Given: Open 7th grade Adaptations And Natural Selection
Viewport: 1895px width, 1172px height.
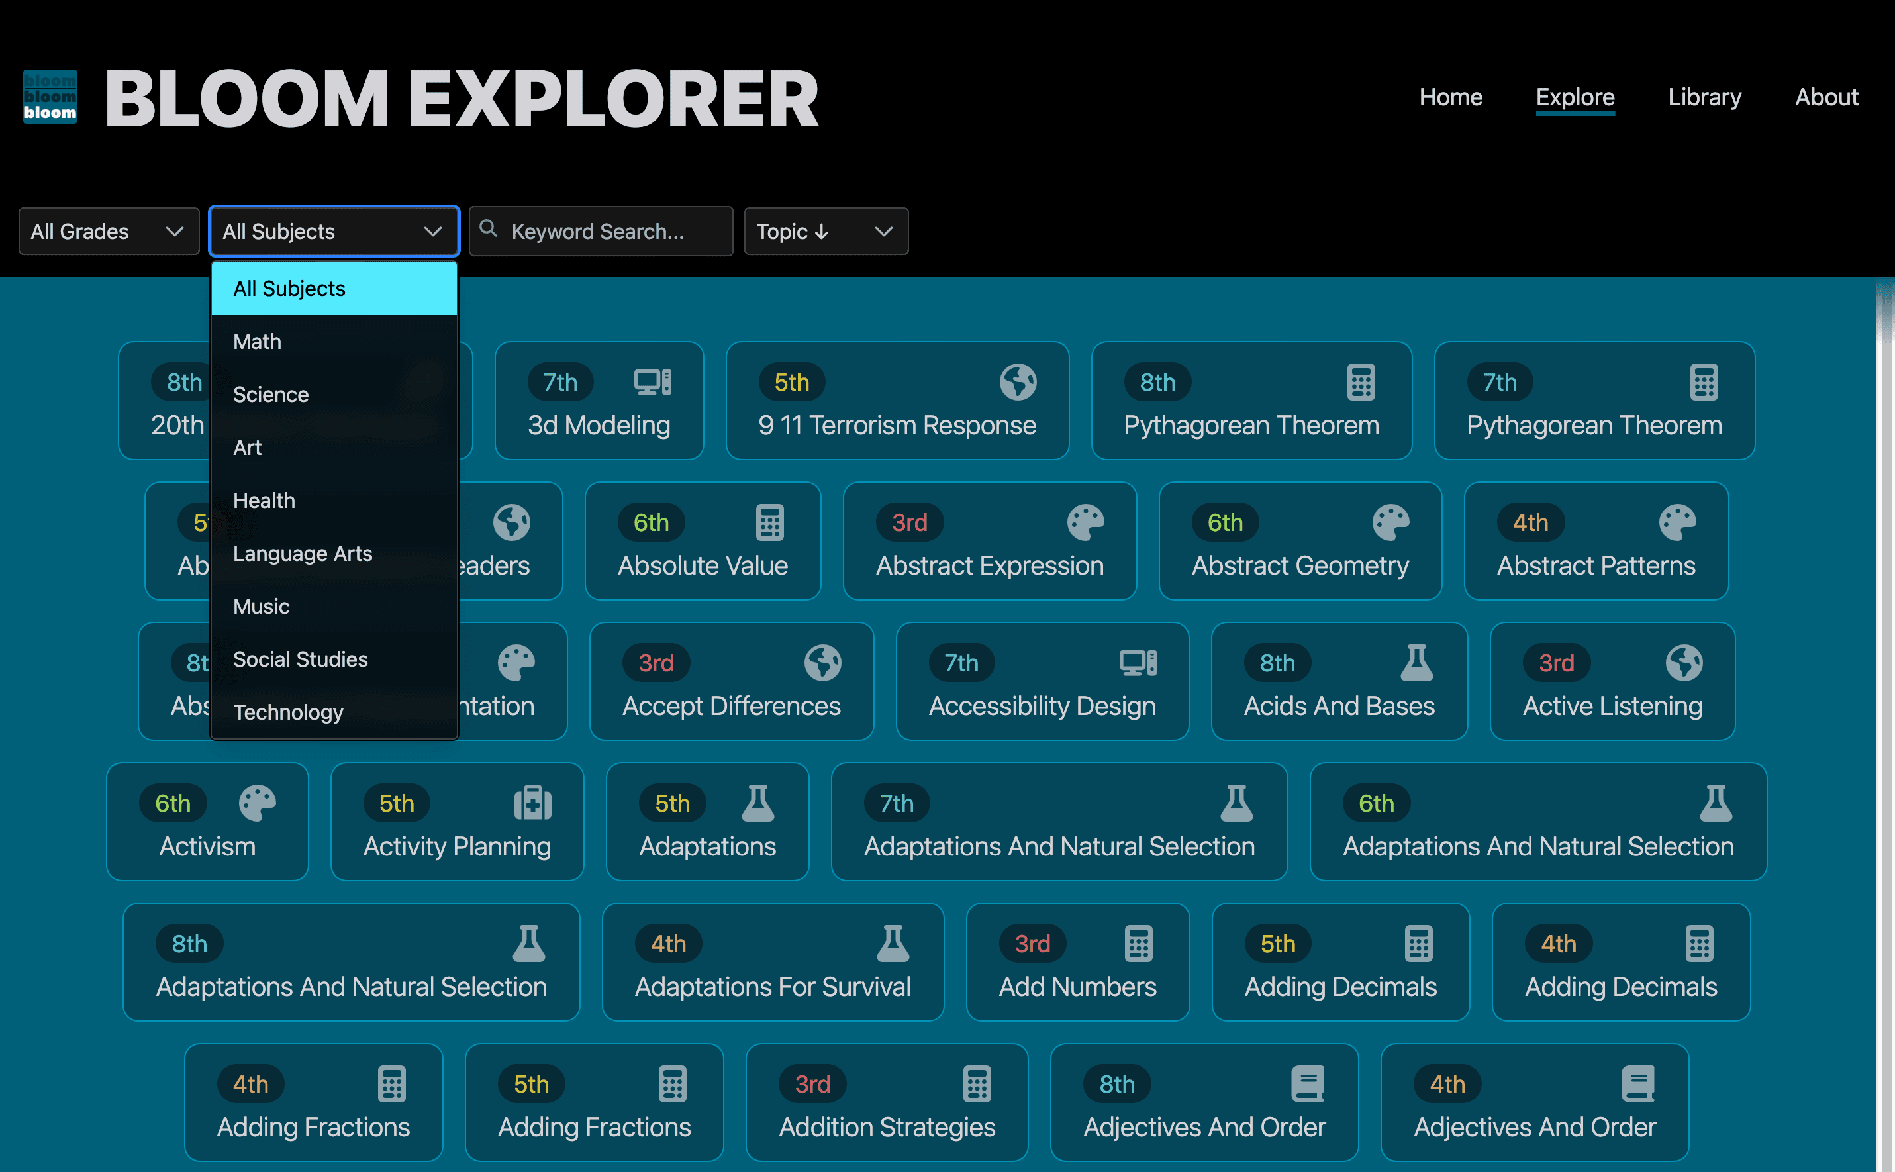Looking at the screenshot, I should (1059, 822).
